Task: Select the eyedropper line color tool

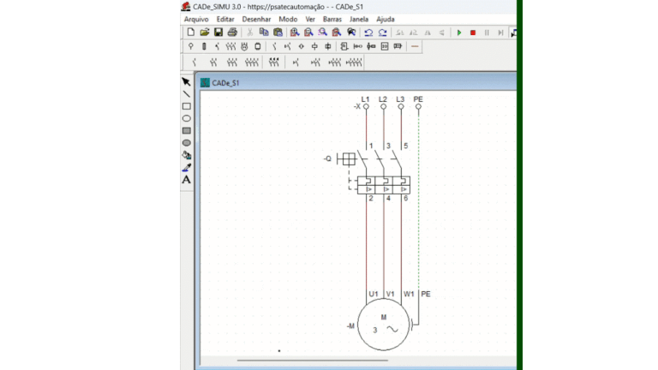Action: click(x=186, y=168)
